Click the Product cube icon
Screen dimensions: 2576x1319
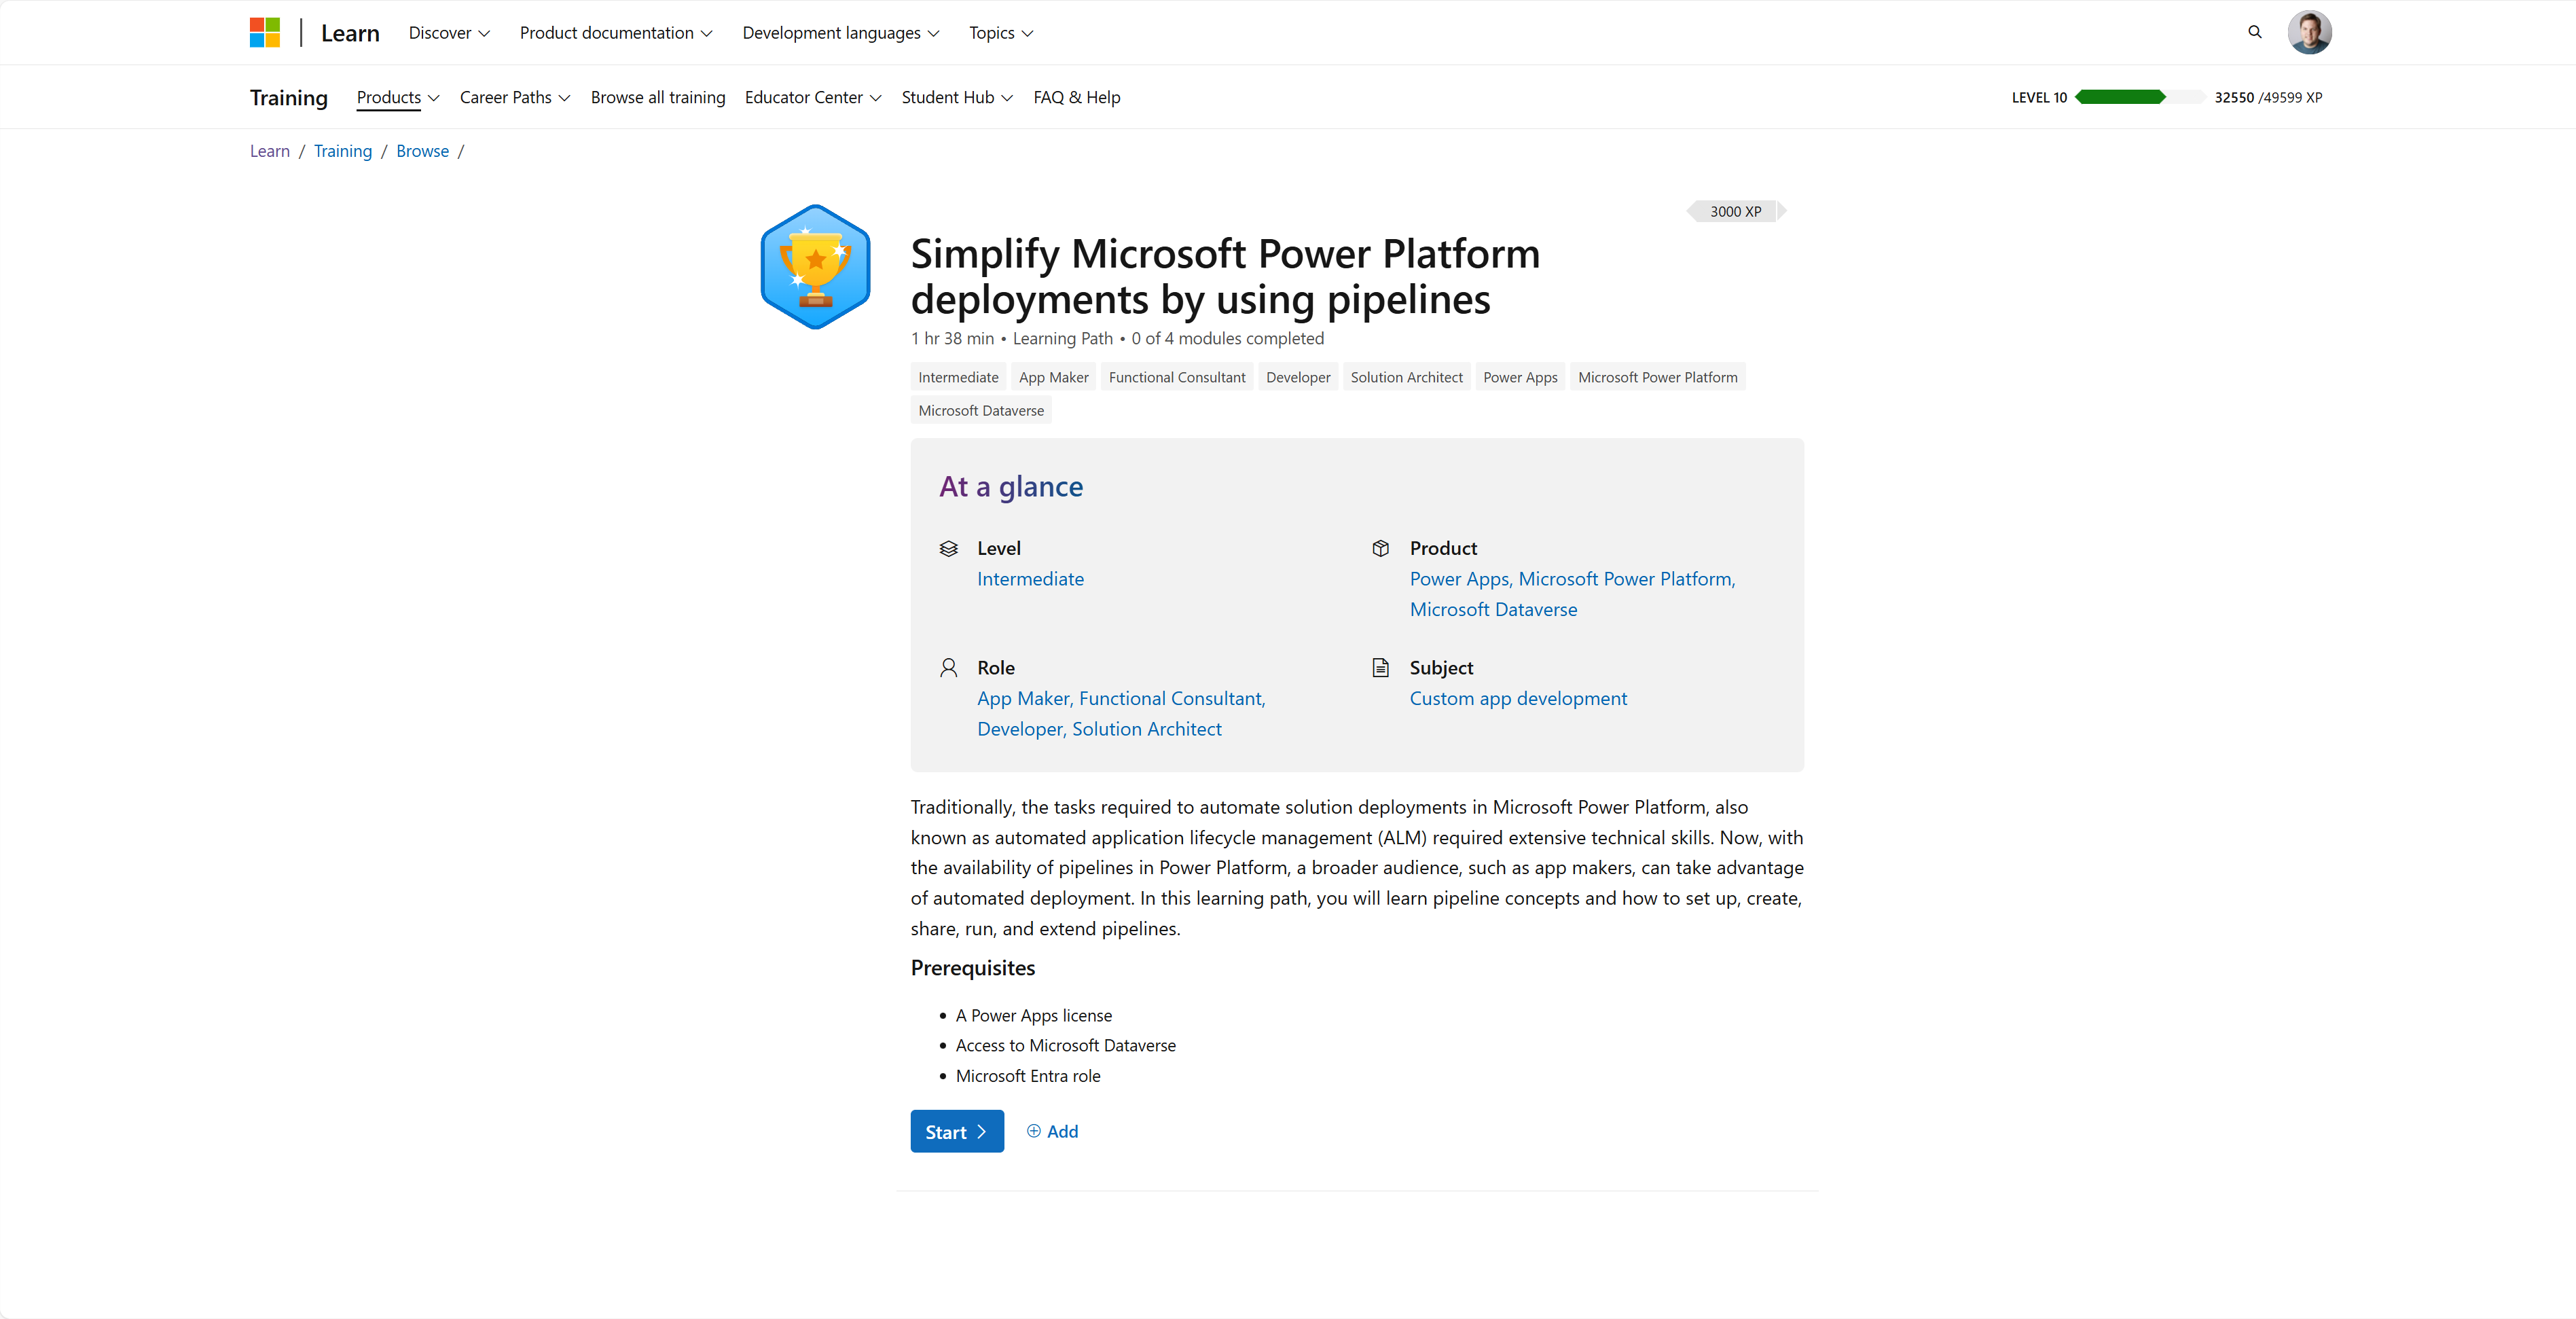pyautogui.click(x=1380, y=548)
